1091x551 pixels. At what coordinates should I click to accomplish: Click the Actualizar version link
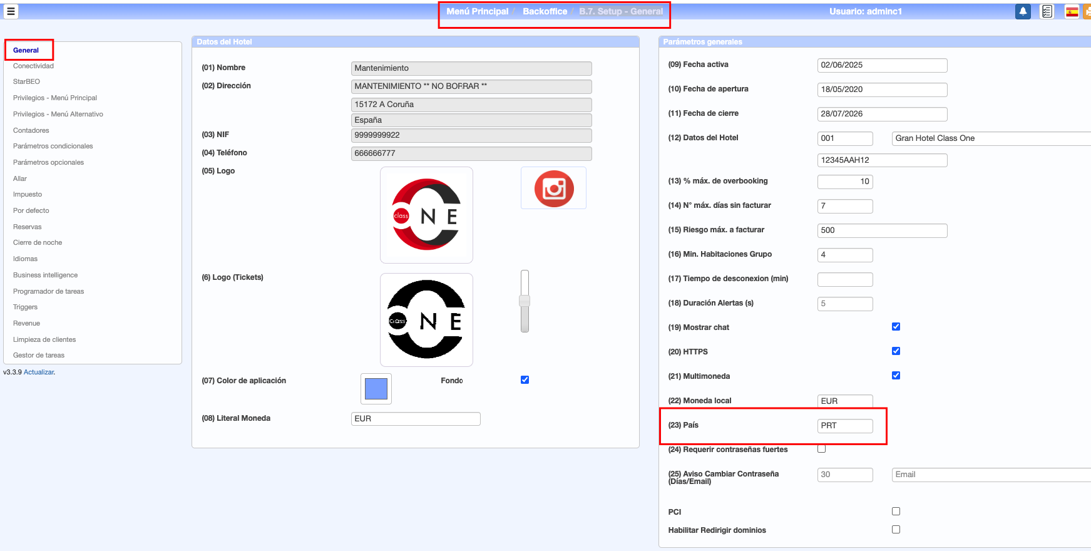point(39,372)
